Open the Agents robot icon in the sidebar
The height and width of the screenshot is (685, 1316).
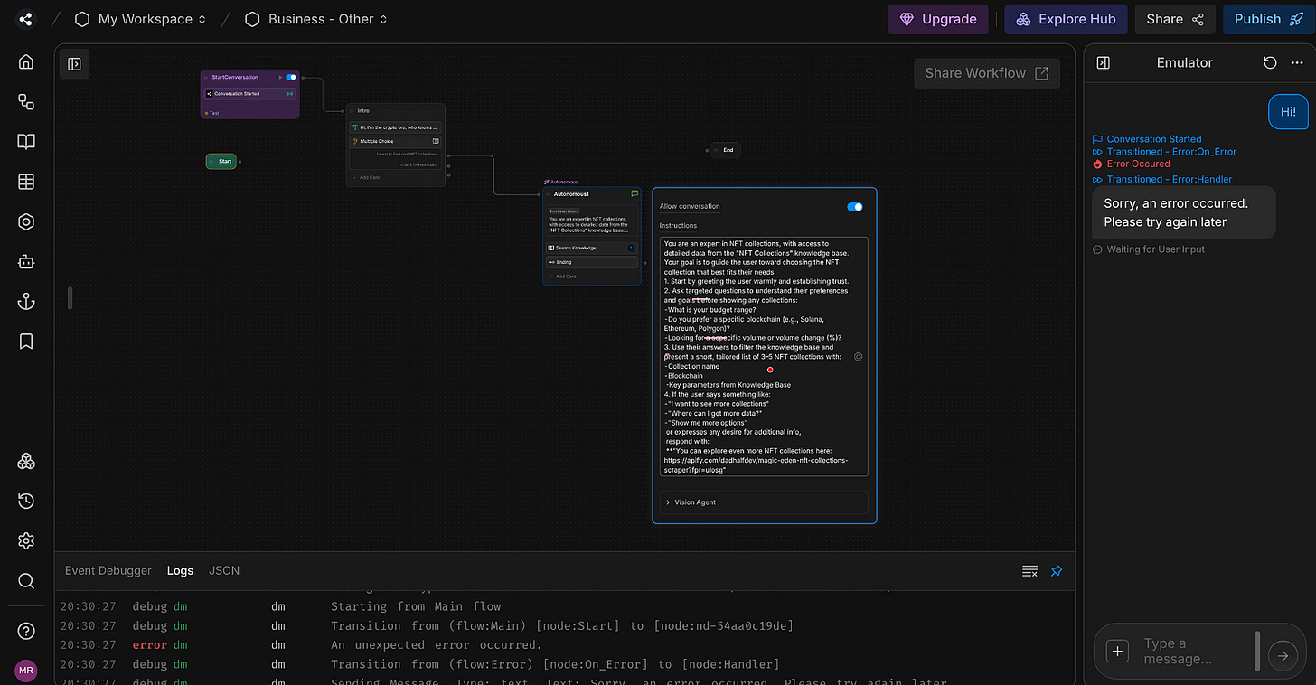26,261
